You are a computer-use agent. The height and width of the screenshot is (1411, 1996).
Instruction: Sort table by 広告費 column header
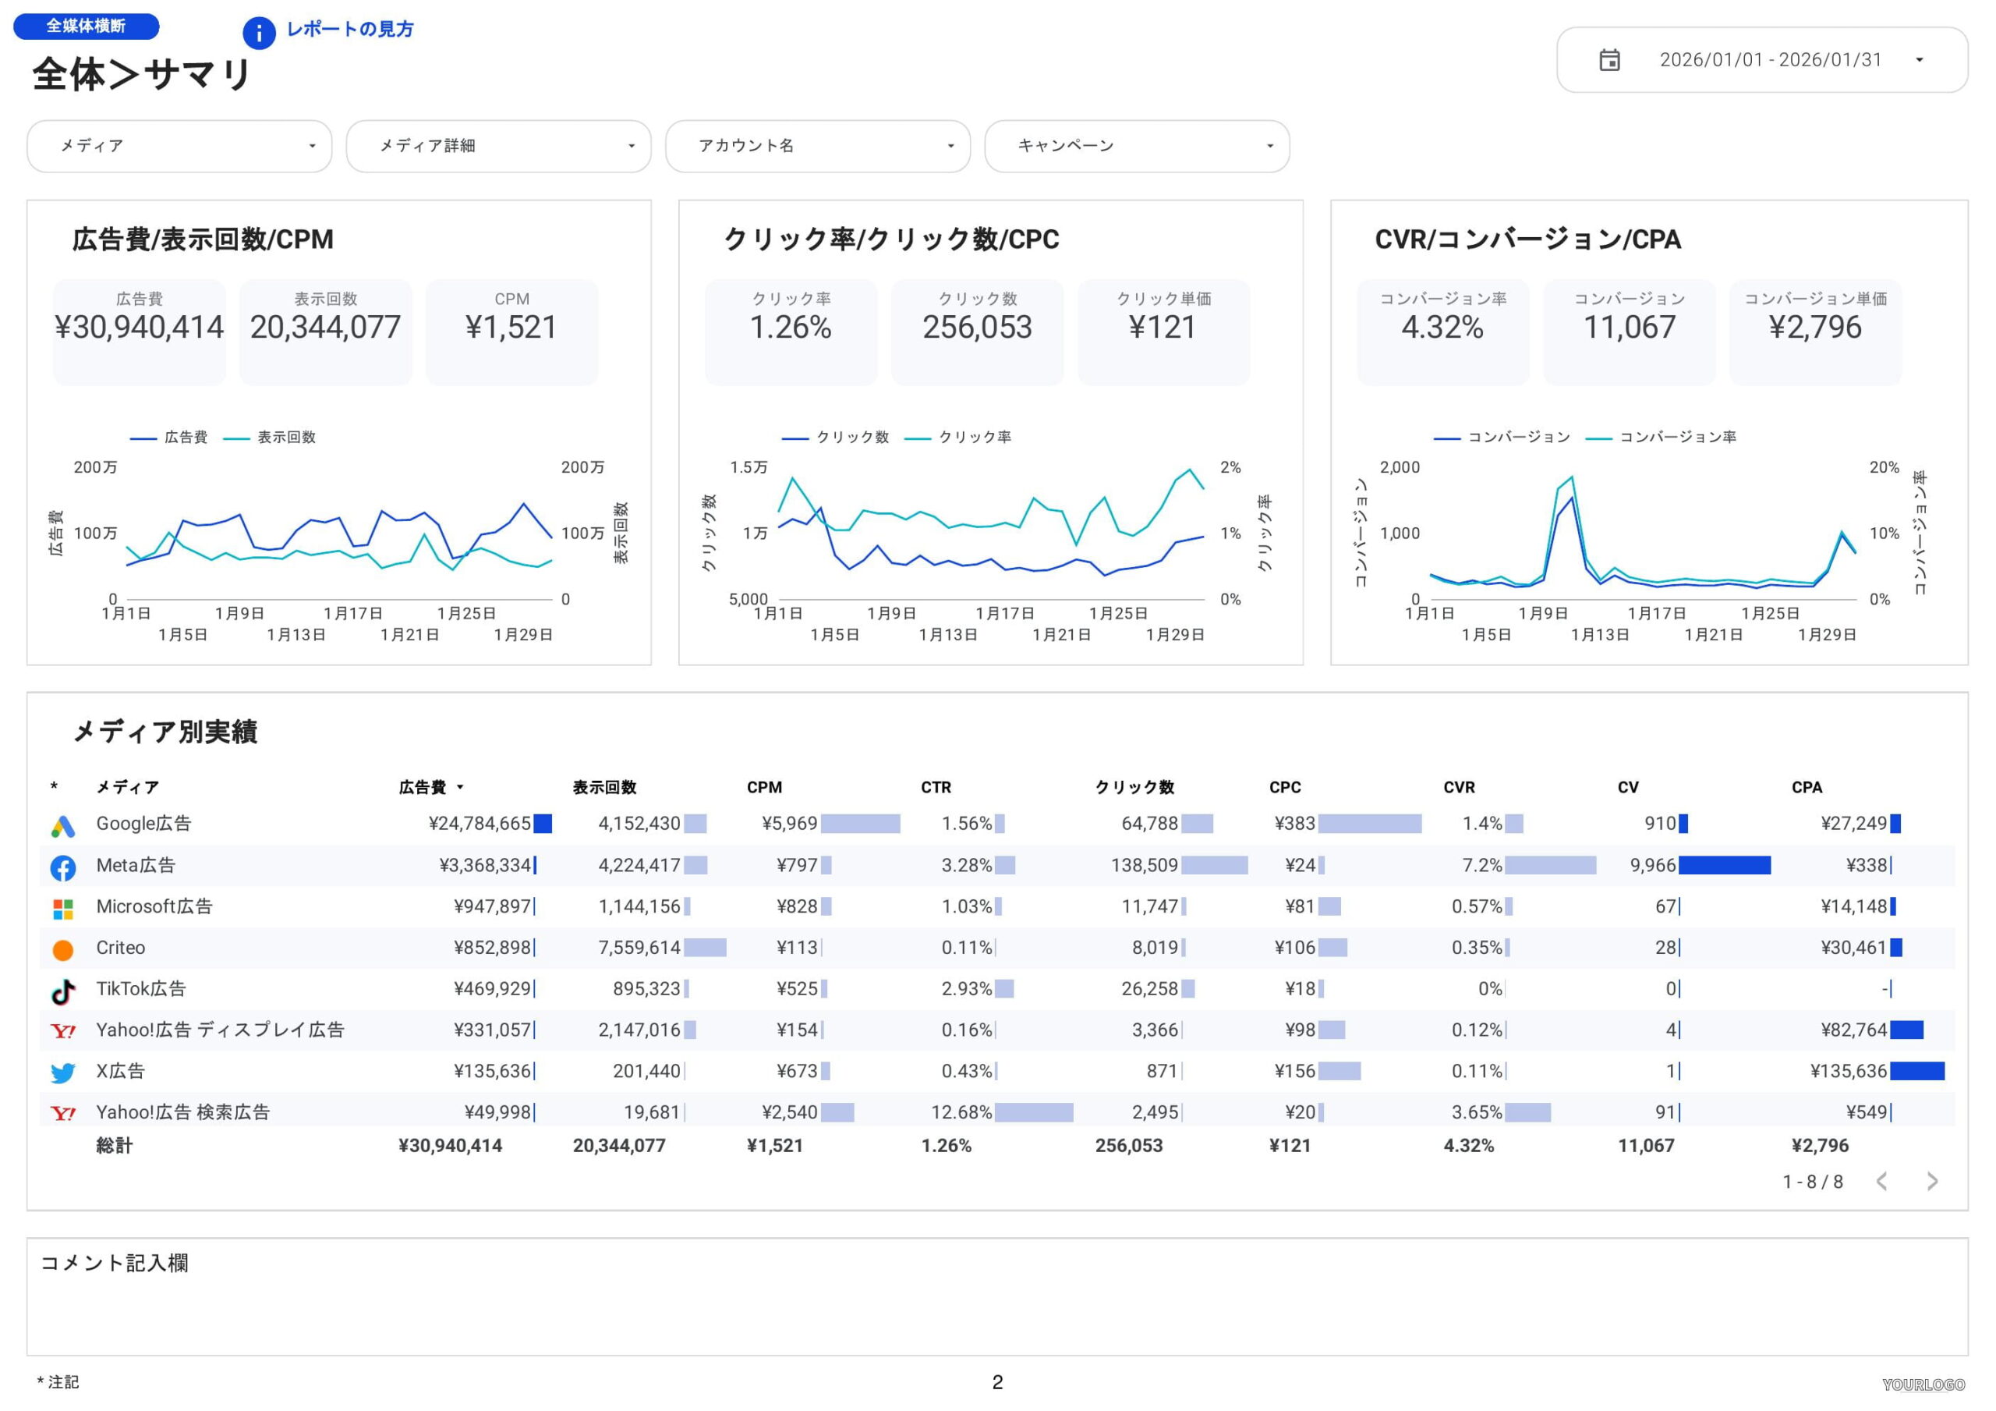[x=423, y=787]
